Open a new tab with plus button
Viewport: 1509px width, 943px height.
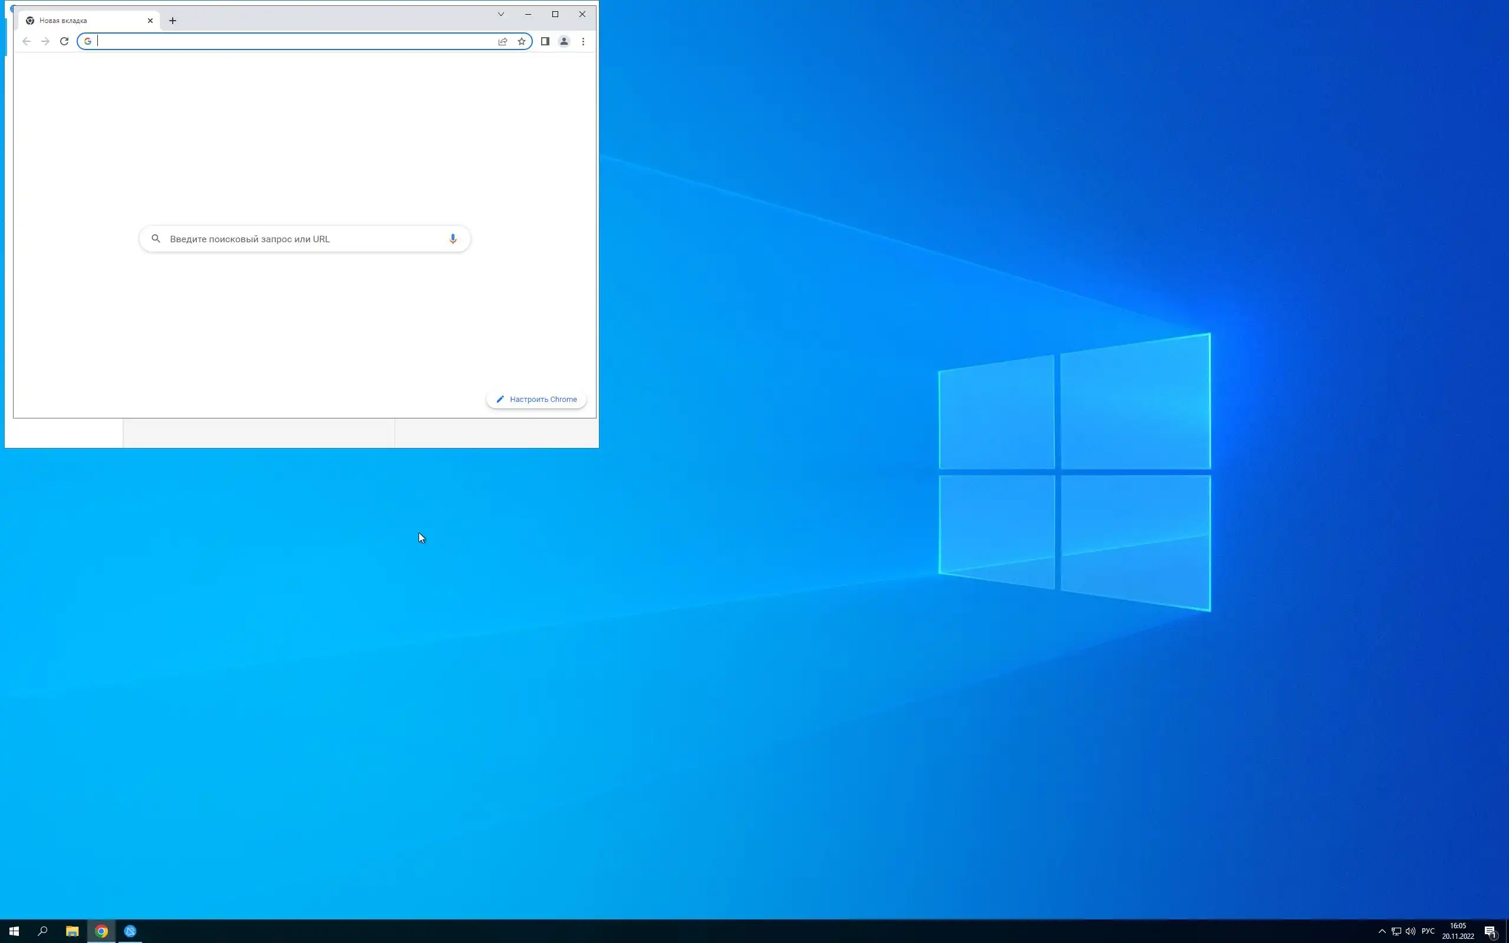tap(173, 21)
